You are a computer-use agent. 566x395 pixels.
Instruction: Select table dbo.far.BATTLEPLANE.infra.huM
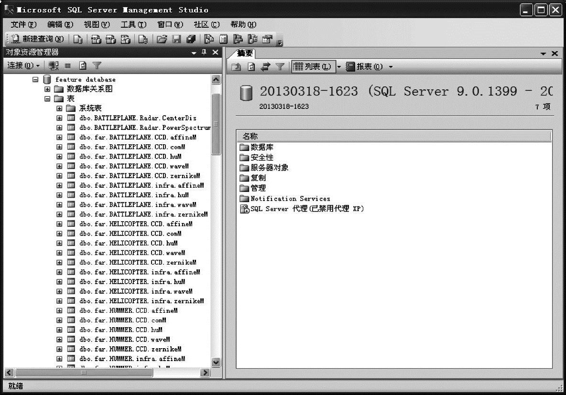[134, 195]
